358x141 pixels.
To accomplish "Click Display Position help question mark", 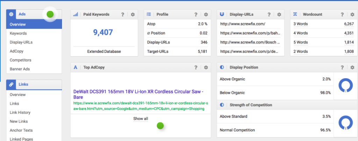I will pos(343,67).
